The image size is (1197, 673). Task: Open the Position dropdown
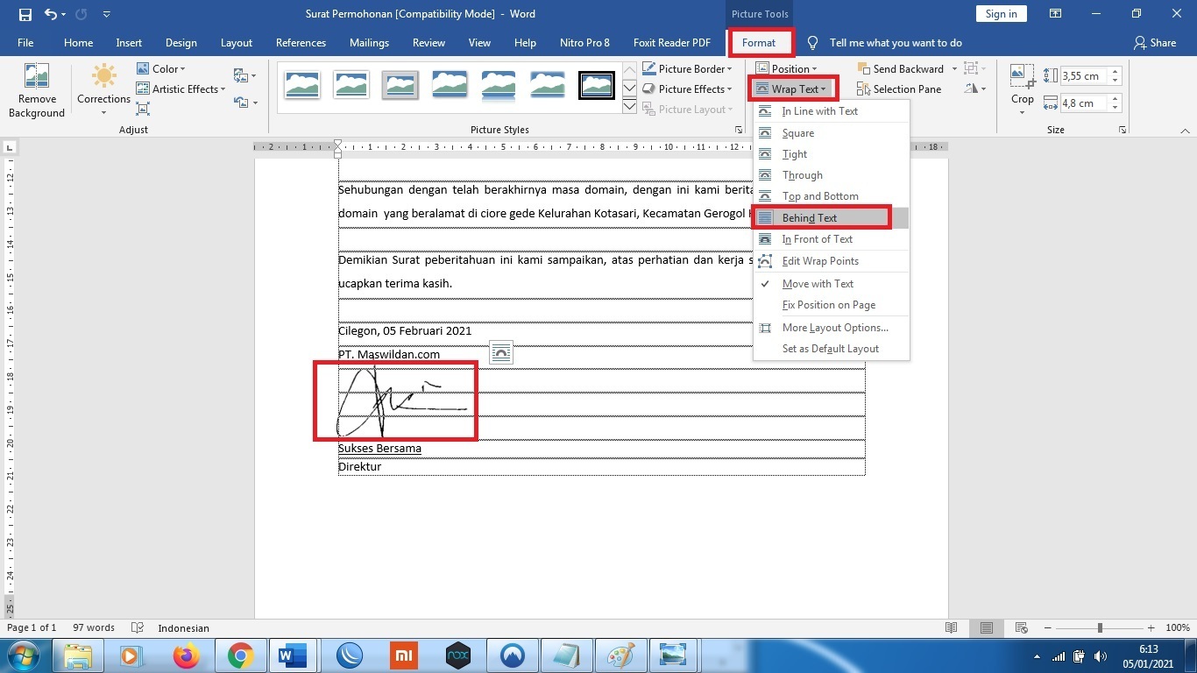789,68
